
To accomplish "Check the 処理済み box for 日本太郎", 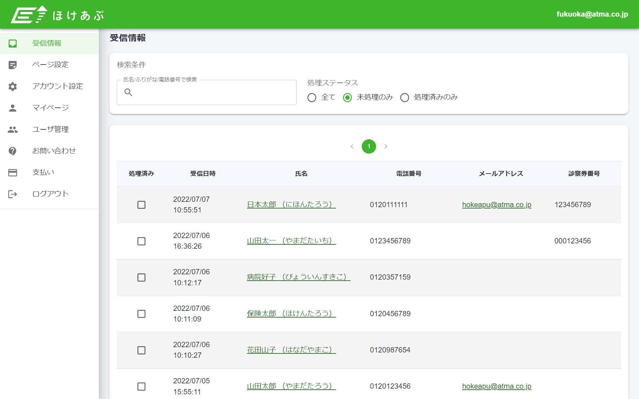I will [x=141, y=205].
